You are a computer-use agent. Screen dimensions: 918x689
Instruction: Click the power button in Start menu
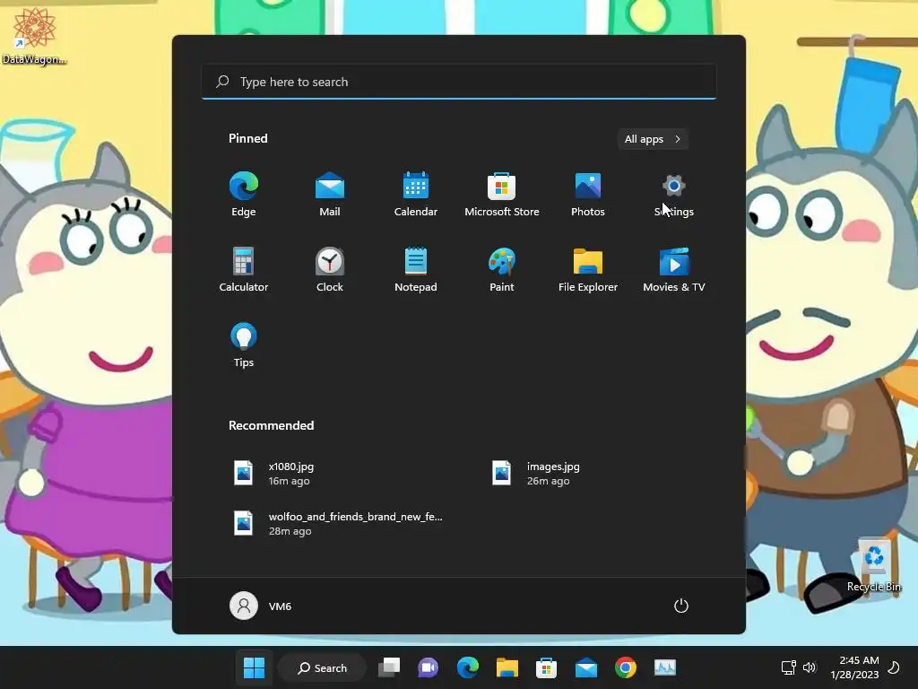681,606
